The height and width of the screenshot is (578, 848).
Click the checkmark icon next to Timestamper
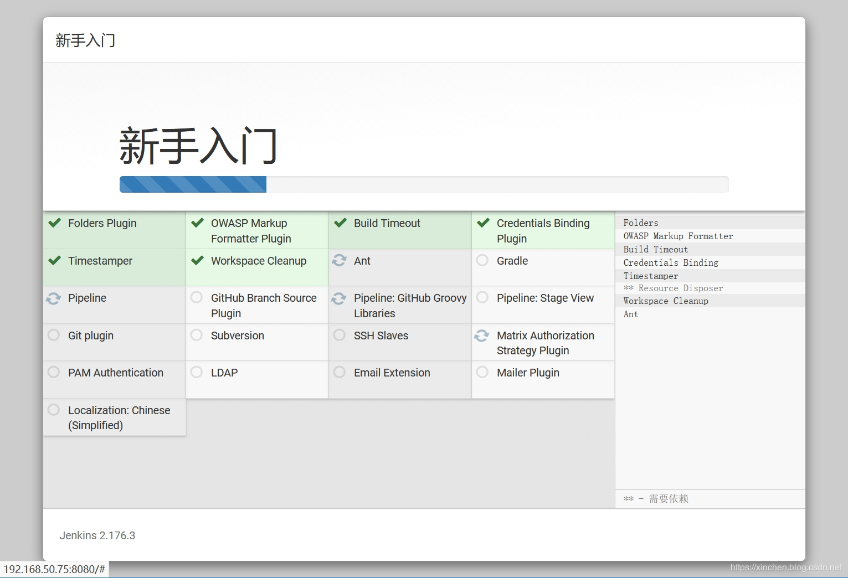54,260
